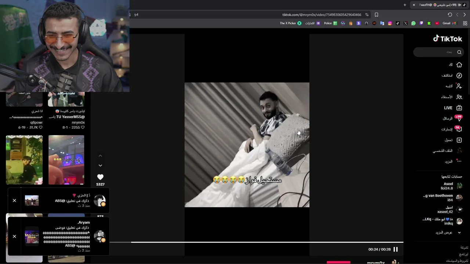Select the الرسائل Messages menu item
Image resolution: width=470 pixels, height=264 pixels.
coord(448,118)
